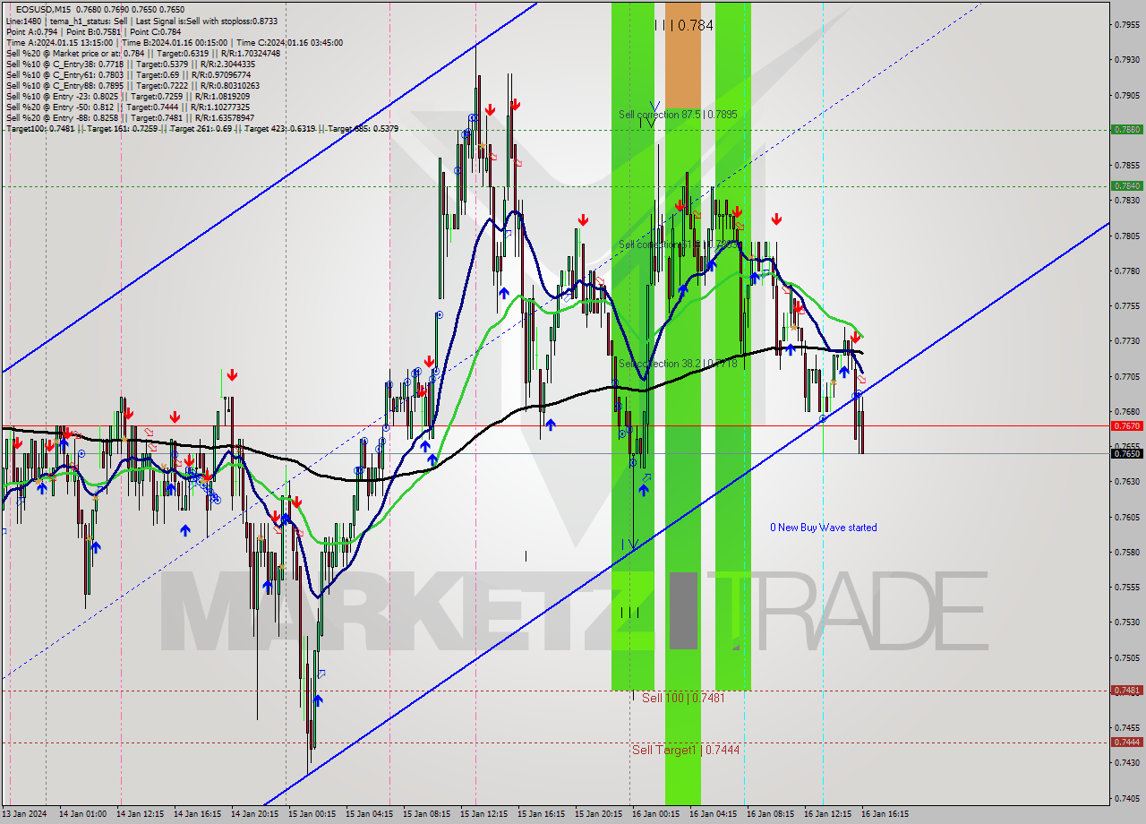Click the EOSUSD,M15 symbol title text

coord(41,10)
